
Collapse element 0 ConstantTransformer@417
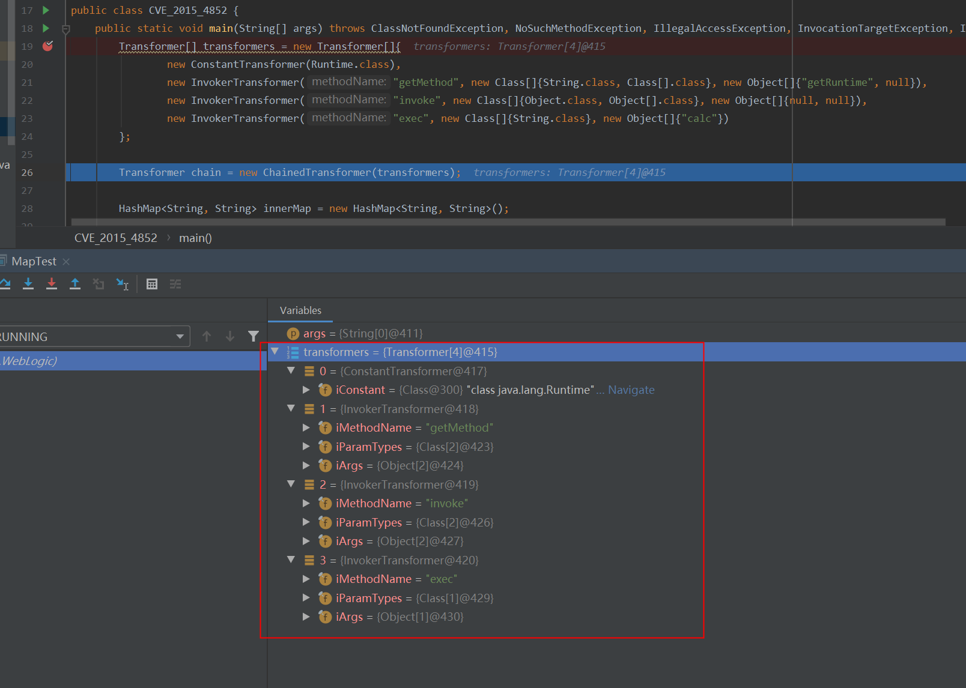coord(291,371)
